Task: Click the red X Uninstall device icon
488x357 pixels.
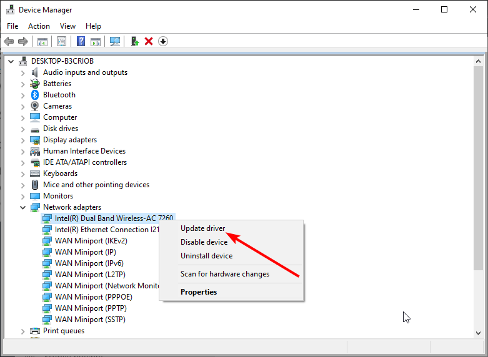Action: [149, 41]
